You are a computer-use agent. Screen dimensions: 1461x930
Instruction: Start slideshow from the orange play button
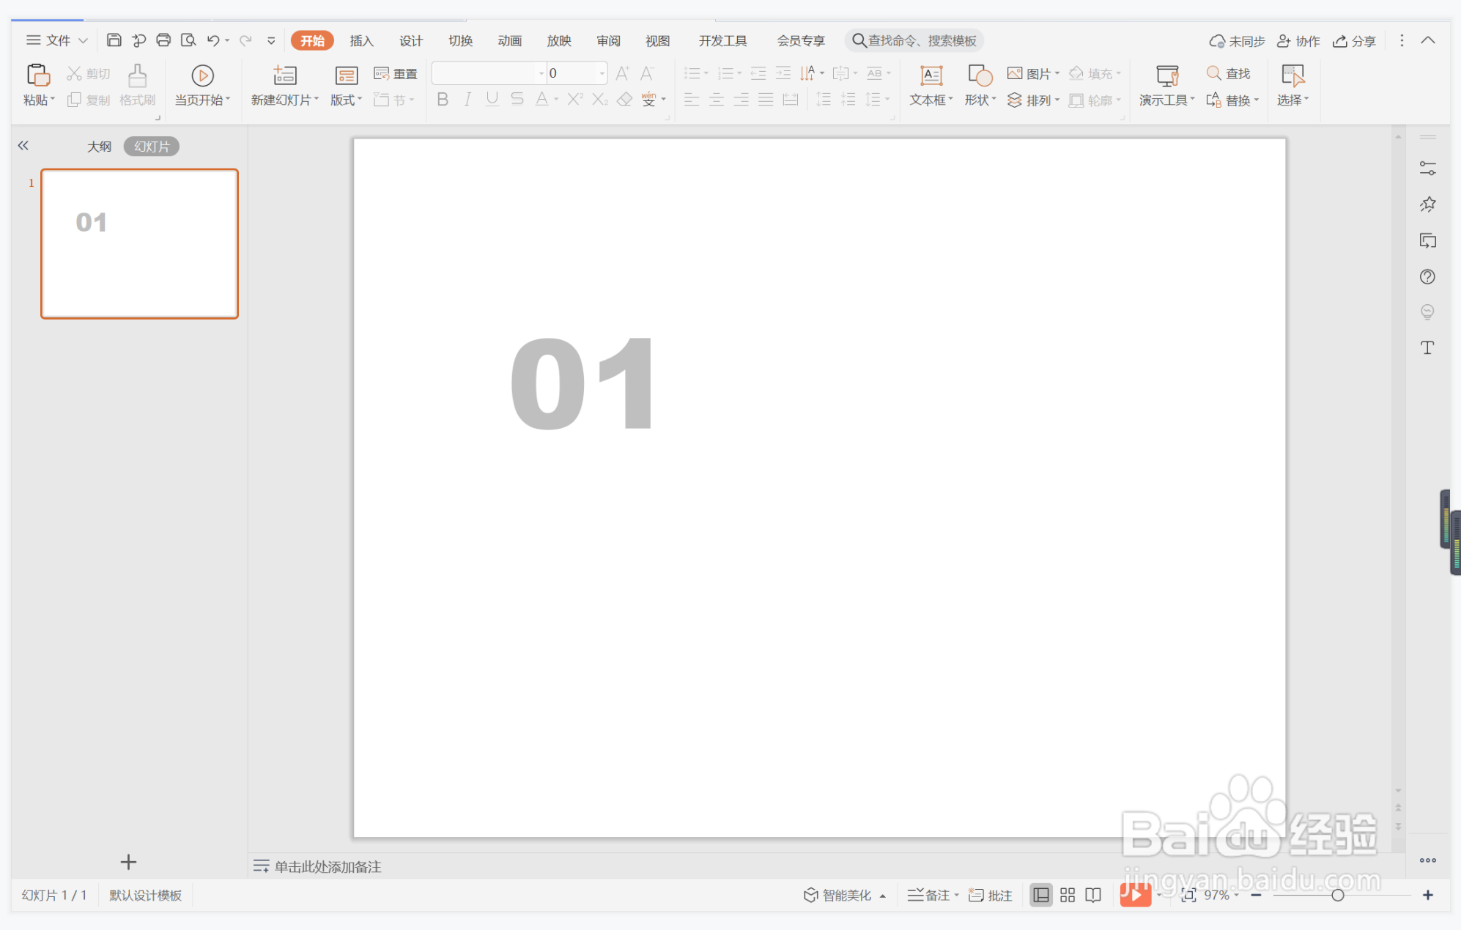click(1135, 895)
